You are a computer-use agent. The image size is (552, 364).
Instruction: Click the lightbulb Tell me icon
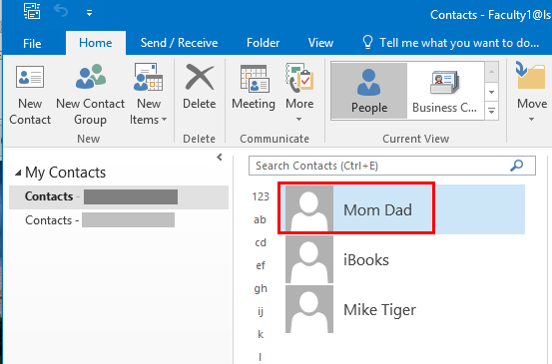tap(367, 43)
